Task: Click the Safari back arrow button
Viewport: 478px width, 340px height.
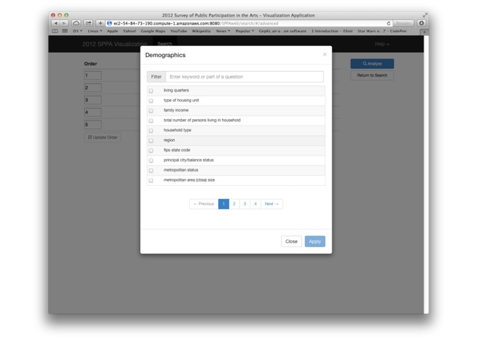Action: 56,23
